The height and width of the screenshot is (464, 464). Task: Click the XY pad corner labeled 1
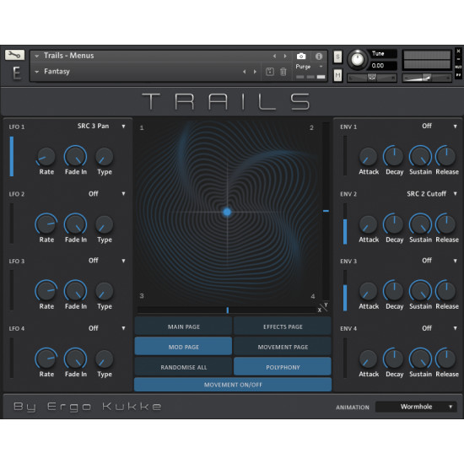click(x=142, y=127)
